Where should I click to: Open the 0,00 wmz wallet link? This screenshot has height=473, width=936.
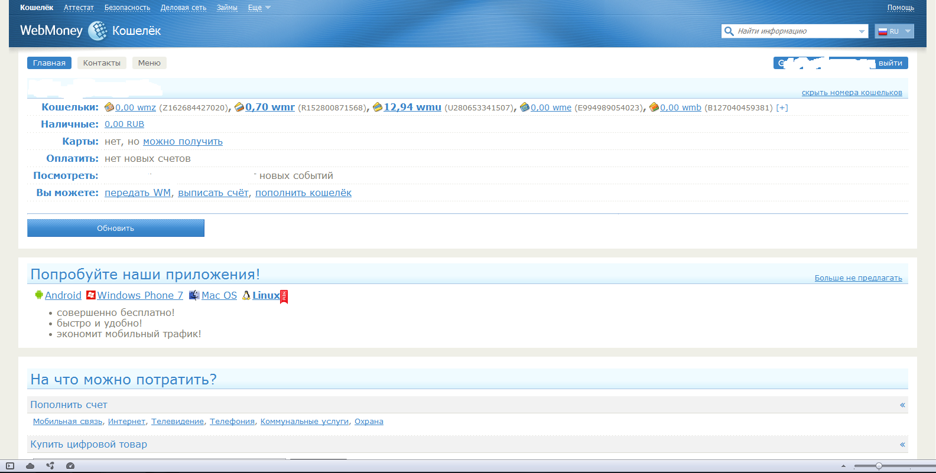(x=135, y=107)
